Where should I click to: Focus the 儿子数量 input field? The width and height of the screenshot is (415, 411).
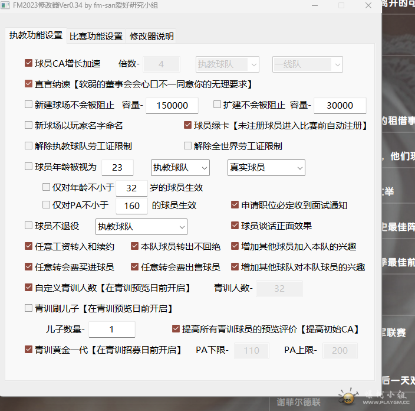tap(112, 330)
